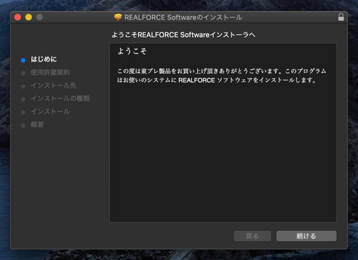Click the heading ようこそREALFORCE Softwareインストーラへ
358x260 pixels.
183,35
